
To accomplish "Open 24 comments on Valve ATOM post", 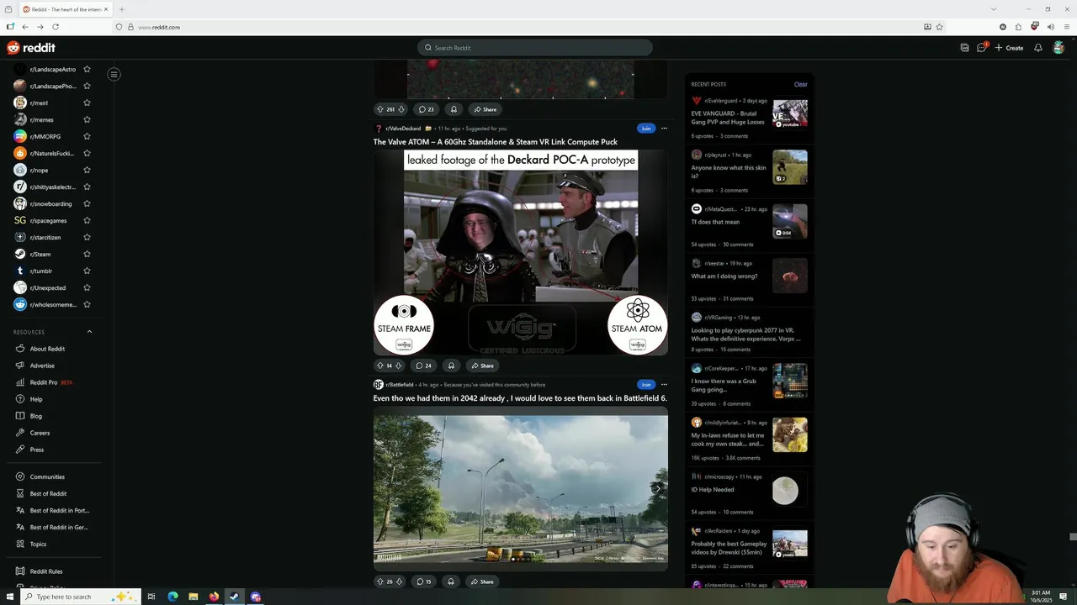I will tap(424, 366).
